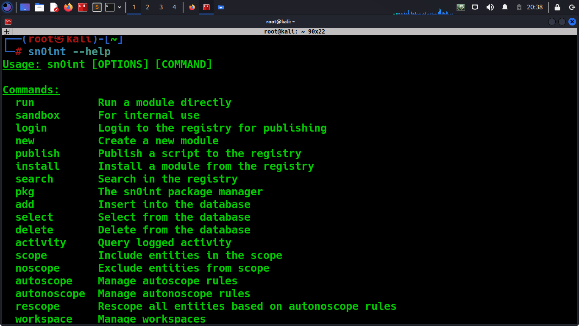Launch the text editor from panel
The image size is (579, 326).
[x=54, y=7]
